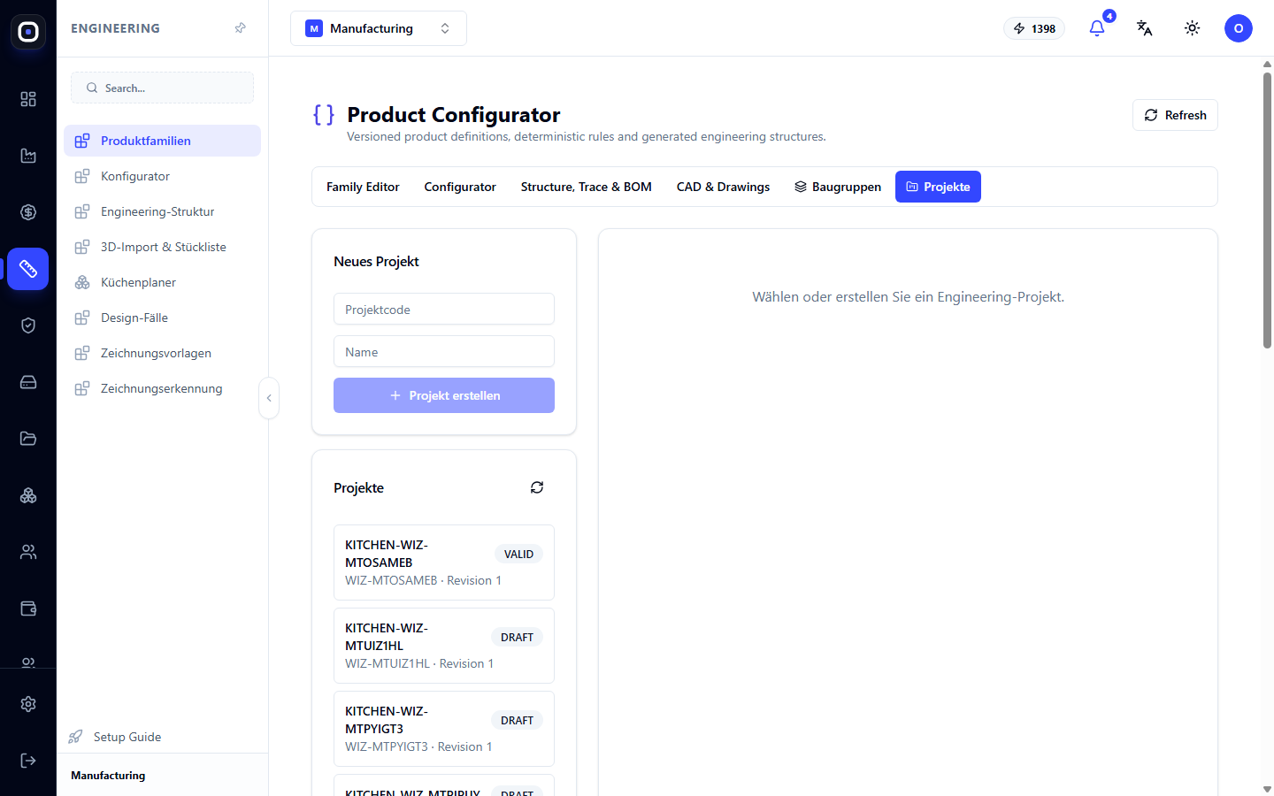
Task: Open the shield check icon in rail
Action: pos(28,325)
